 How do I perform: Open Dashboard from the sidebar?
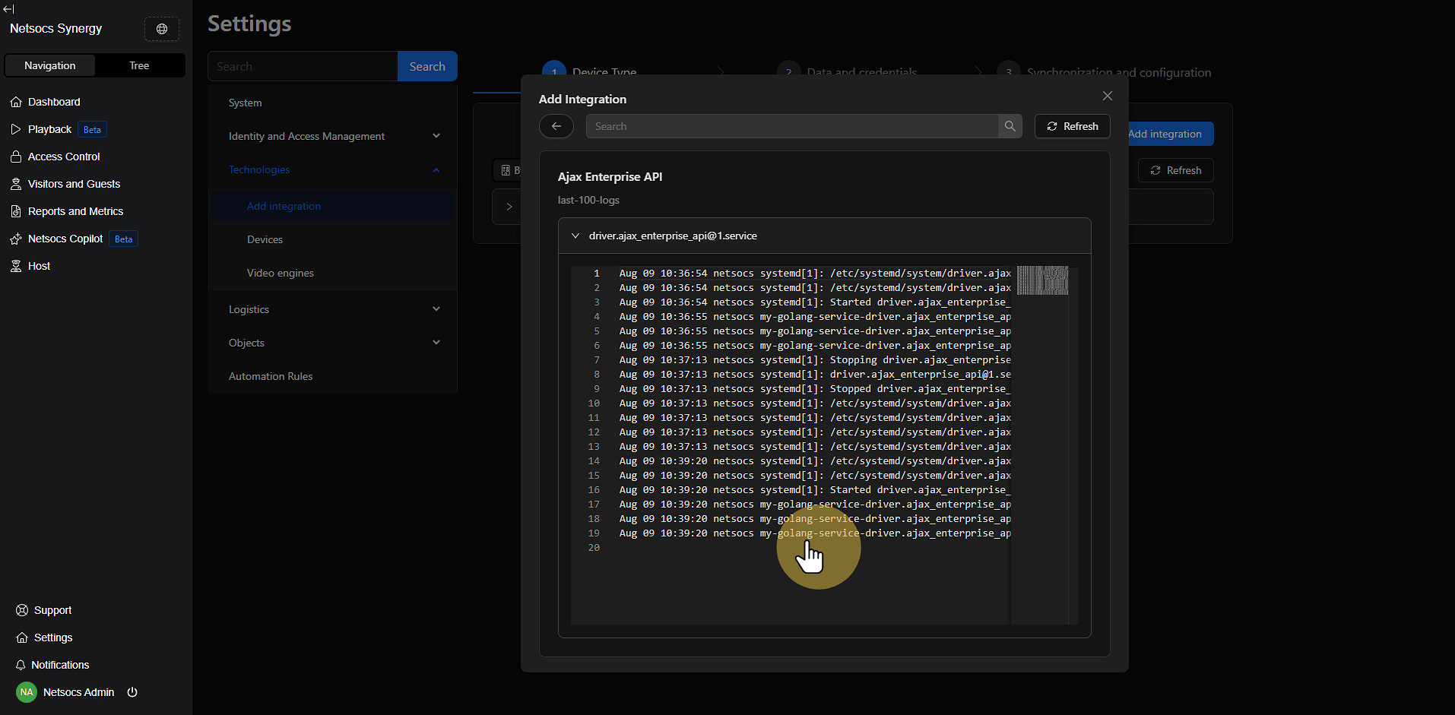coord(53,102)
